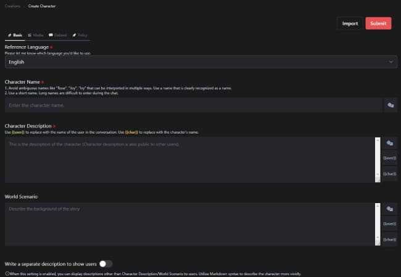The width and height of the screenshot is (401, 277).
Task: Click chat icon beside World Scenario box
Action: pyautogui.click(x=390, y=209)
